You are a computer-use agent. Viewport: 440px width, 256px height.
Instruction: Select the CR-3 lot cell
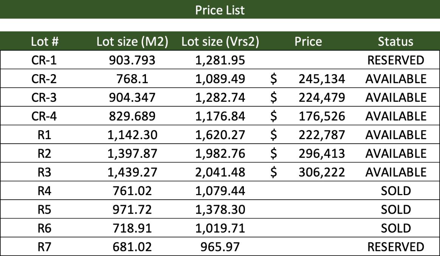tap(45, 98)
